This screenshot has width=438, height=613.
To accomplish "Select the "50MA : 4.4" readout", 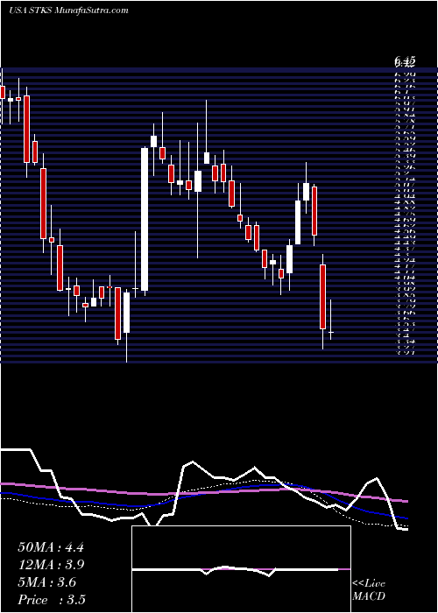I will tap(51, 547).
